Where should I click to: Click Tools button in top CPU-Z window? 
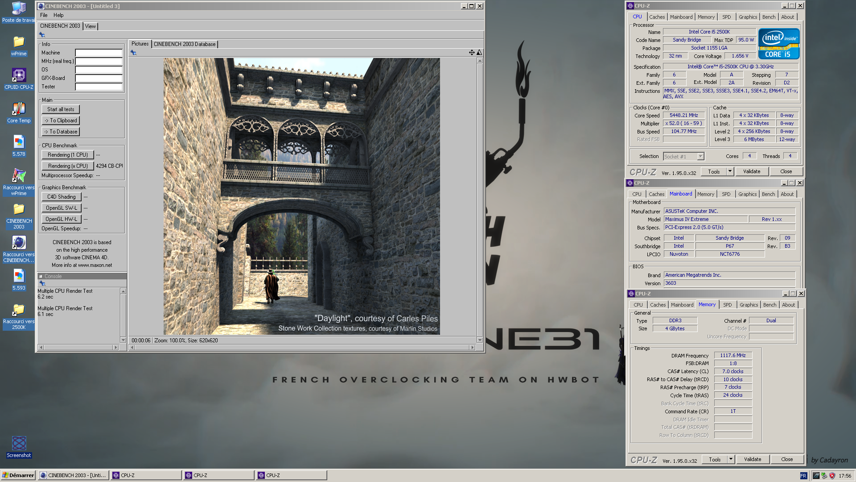point(714,172)
